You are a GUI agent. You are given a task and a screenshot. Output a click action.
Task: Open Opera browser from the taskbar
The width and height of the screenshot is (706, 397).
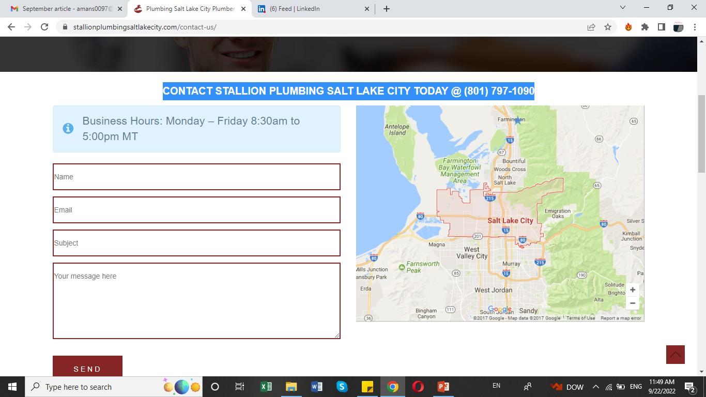418,387
